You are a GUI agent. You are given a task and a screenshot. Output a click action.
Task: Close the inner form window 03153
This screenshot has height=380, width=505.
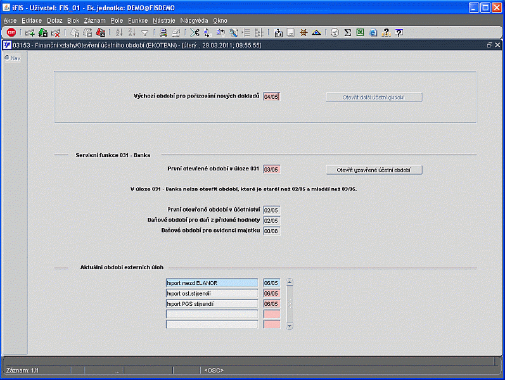tap(497, 45)
